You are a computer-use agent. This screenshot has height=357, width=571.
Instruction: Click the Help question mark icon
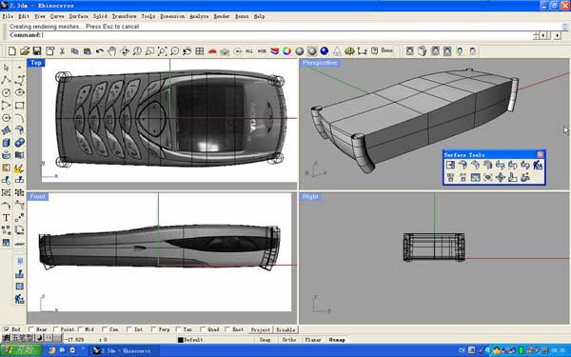point(374,51)
